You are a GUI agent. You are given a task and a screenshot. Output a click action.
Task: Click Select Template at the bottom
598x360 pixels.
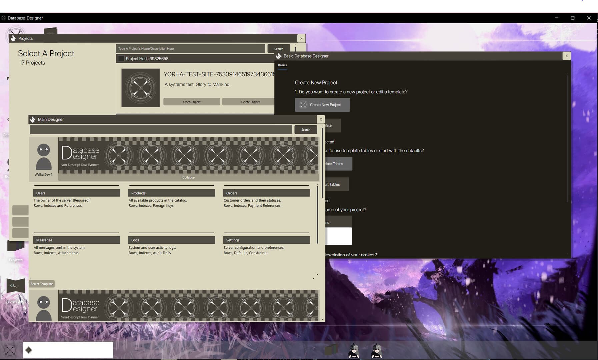pos(41,284)
